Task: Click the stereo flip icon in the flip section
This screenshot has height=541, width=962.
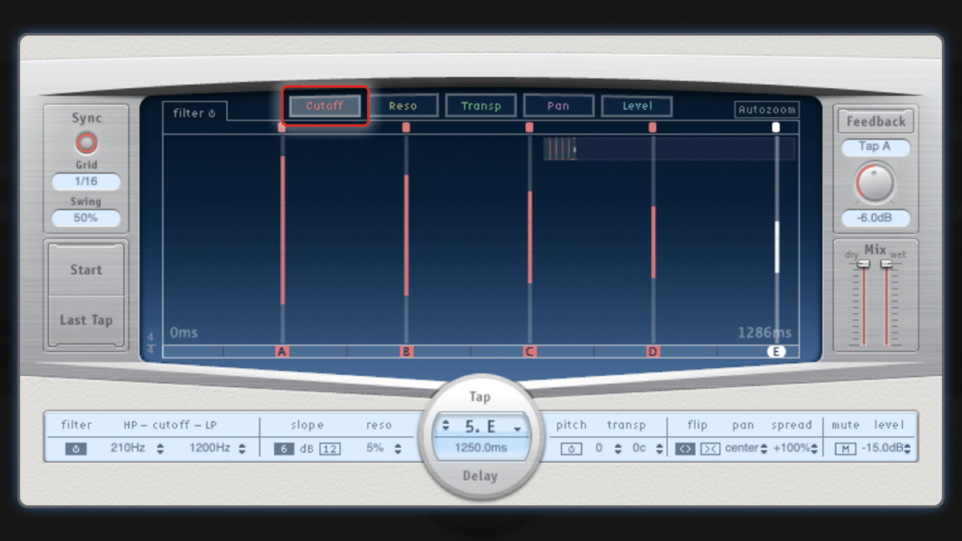Action: [x=685, y=448]
